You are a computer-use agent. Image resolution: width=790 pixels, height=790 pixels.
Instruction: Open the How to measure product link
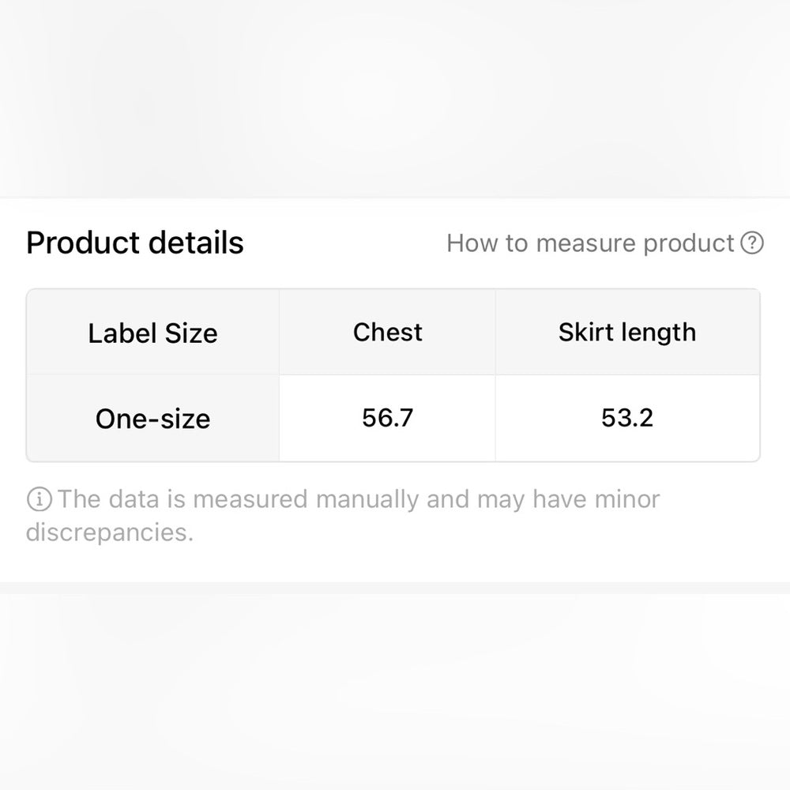pyautogui.click(x=590, y=243)
